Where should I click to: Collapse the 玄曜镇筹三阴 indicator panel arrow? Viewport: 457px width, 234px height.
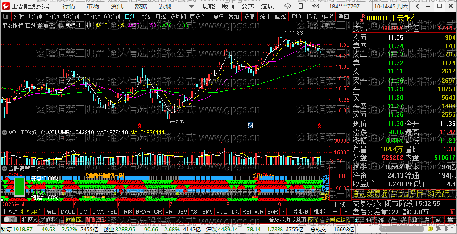[x=4, y=168]
